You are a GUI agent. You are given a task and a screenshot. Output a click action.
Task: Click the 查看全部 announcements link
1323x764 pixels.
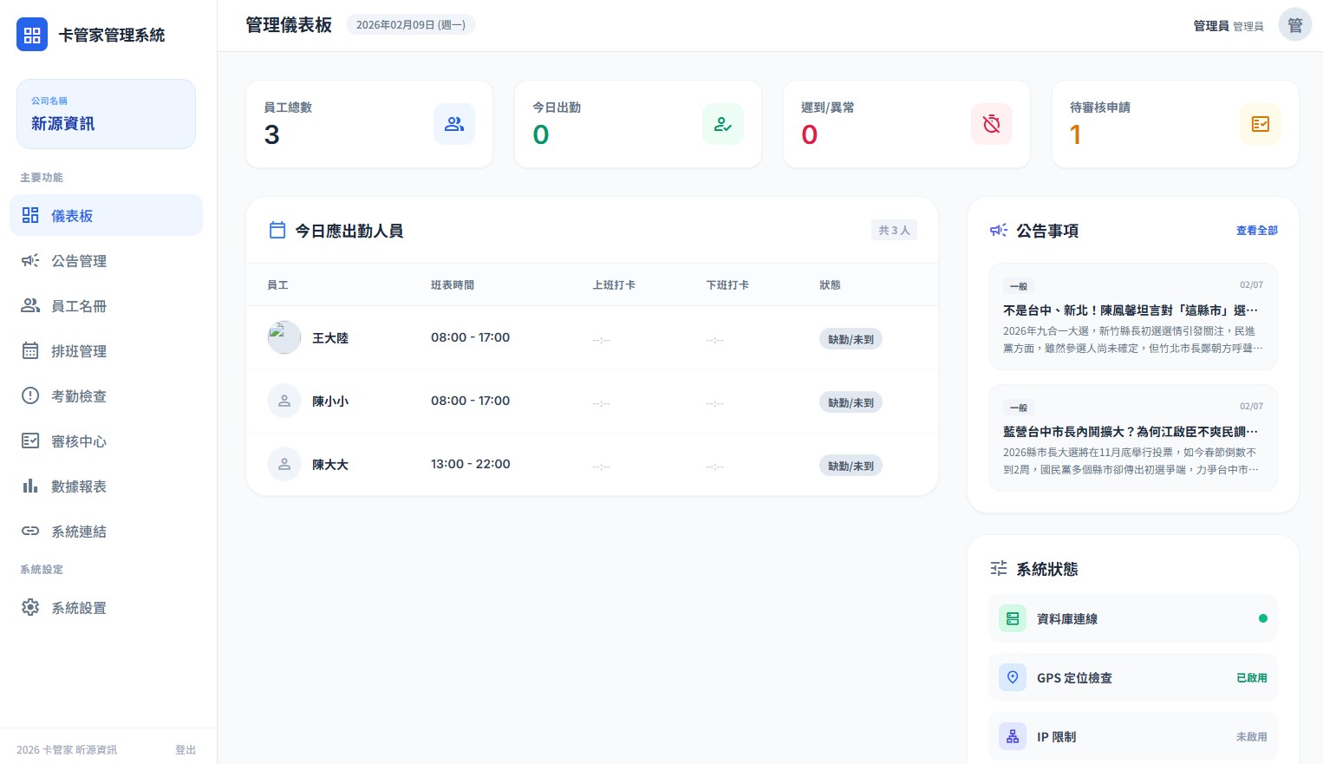pyautogui.click(x=1256, y=231)
